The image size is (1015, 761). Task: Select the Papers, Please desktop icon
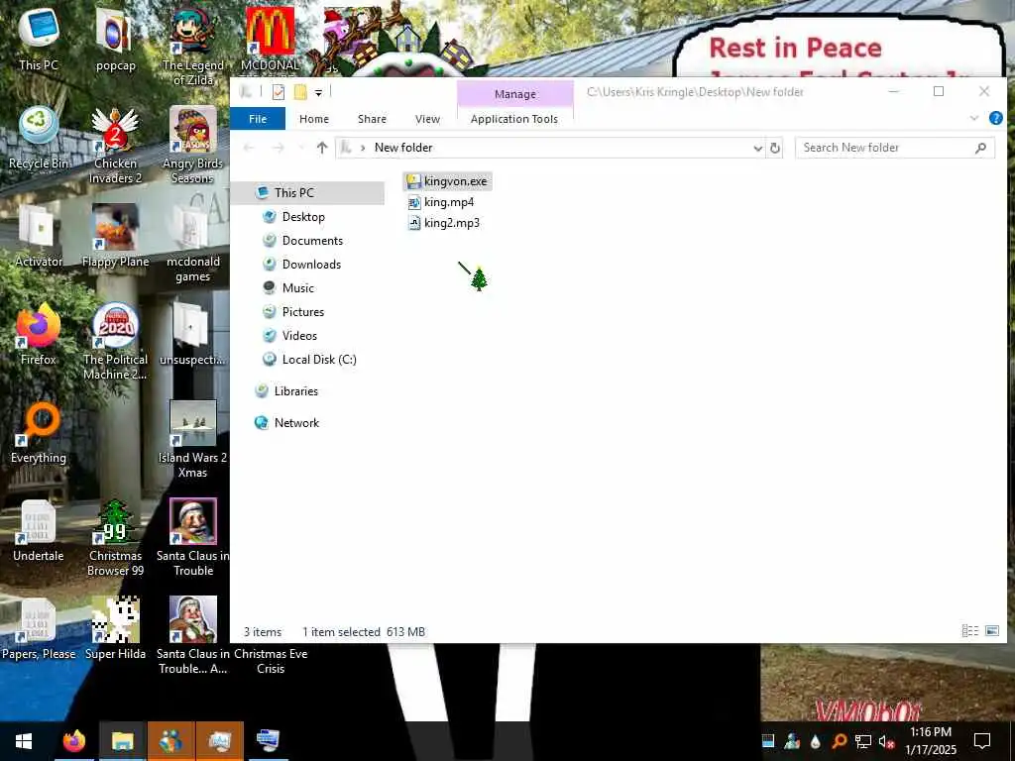39,629
